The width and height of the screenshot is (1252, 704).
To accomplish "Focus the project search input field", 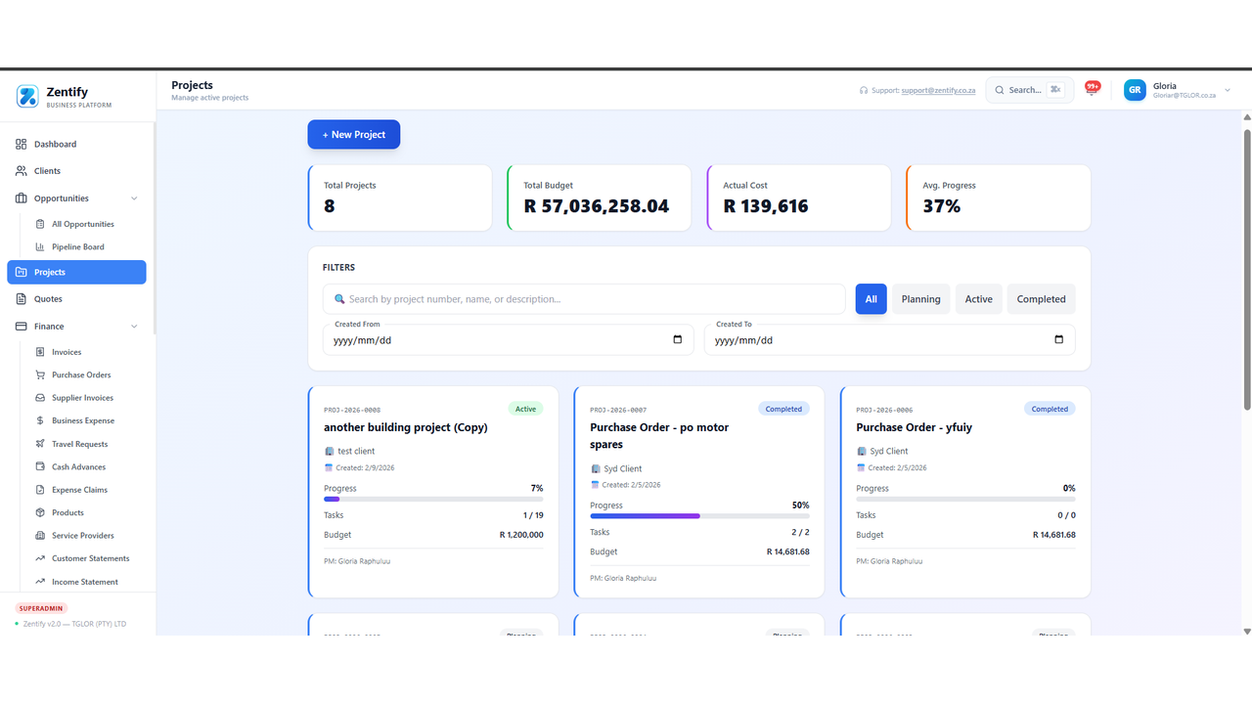I will (x=584, y=299).
